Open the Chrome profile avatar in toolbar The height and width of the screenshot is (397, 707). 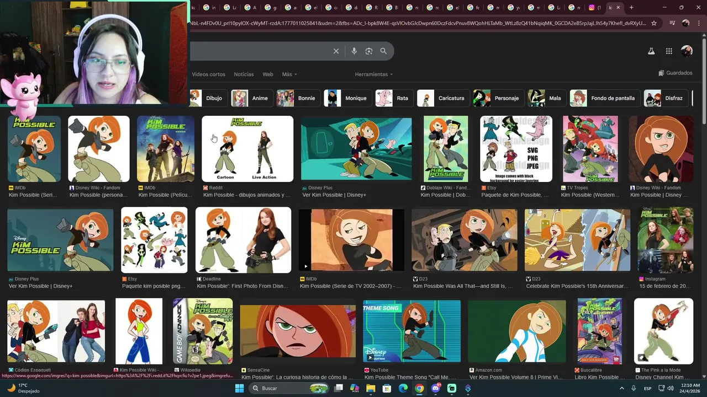pyautogui.click(x=685, y=23)
